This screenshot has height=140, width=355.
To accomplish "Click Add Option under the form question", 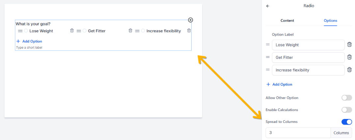I will (x=29, y=41).
